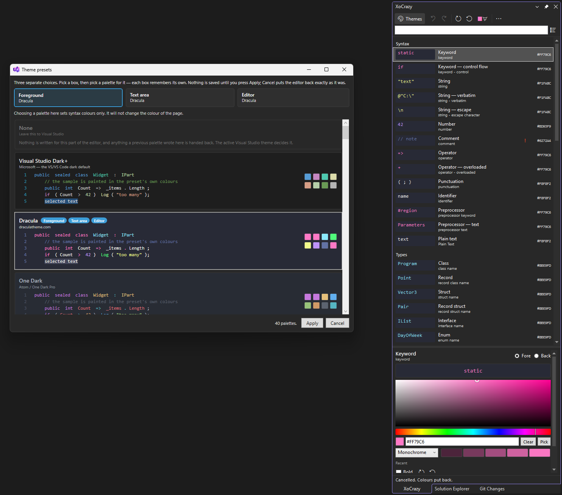Select the Enum row under Types
Image resolution: width=562 pixels, height=495 pixels.
pyautogui.click(x=473, y=337)
